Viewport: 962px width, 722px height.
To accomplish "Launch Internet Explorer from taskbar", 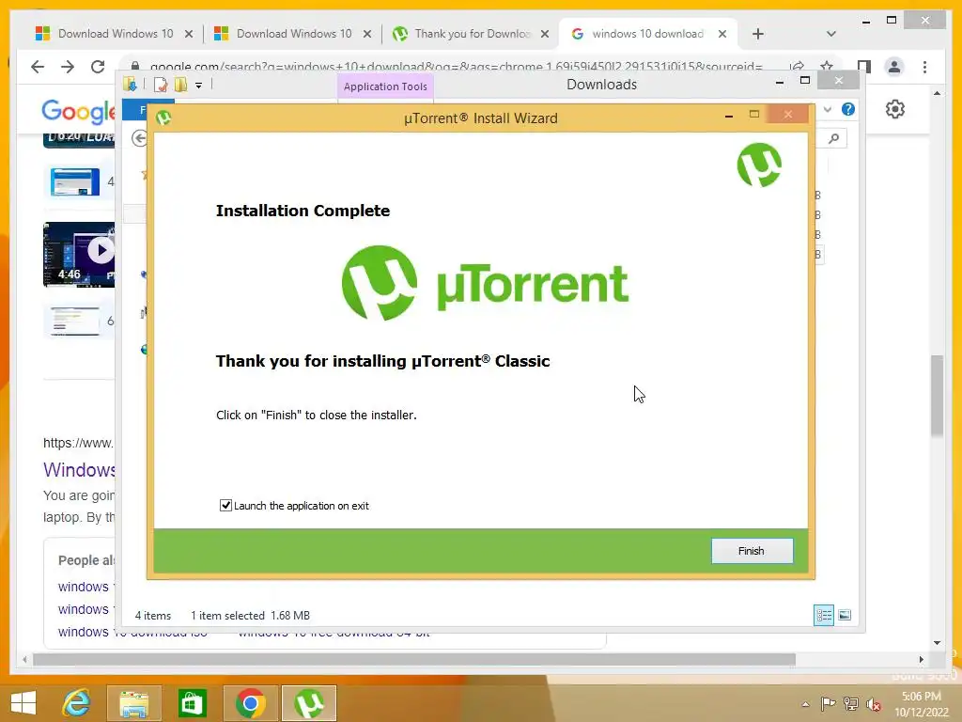I will [x=76, y=703].
